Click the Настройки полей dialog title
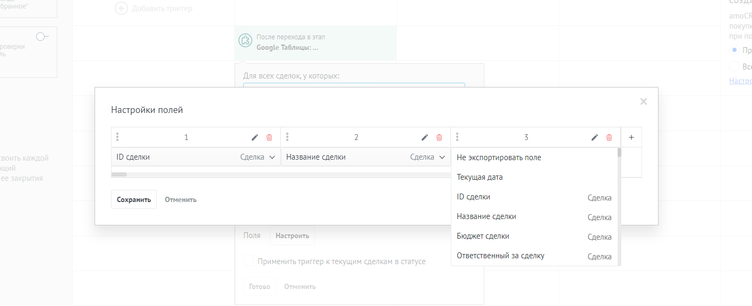The width and height of the screenshot is (752, 306). 147,110
